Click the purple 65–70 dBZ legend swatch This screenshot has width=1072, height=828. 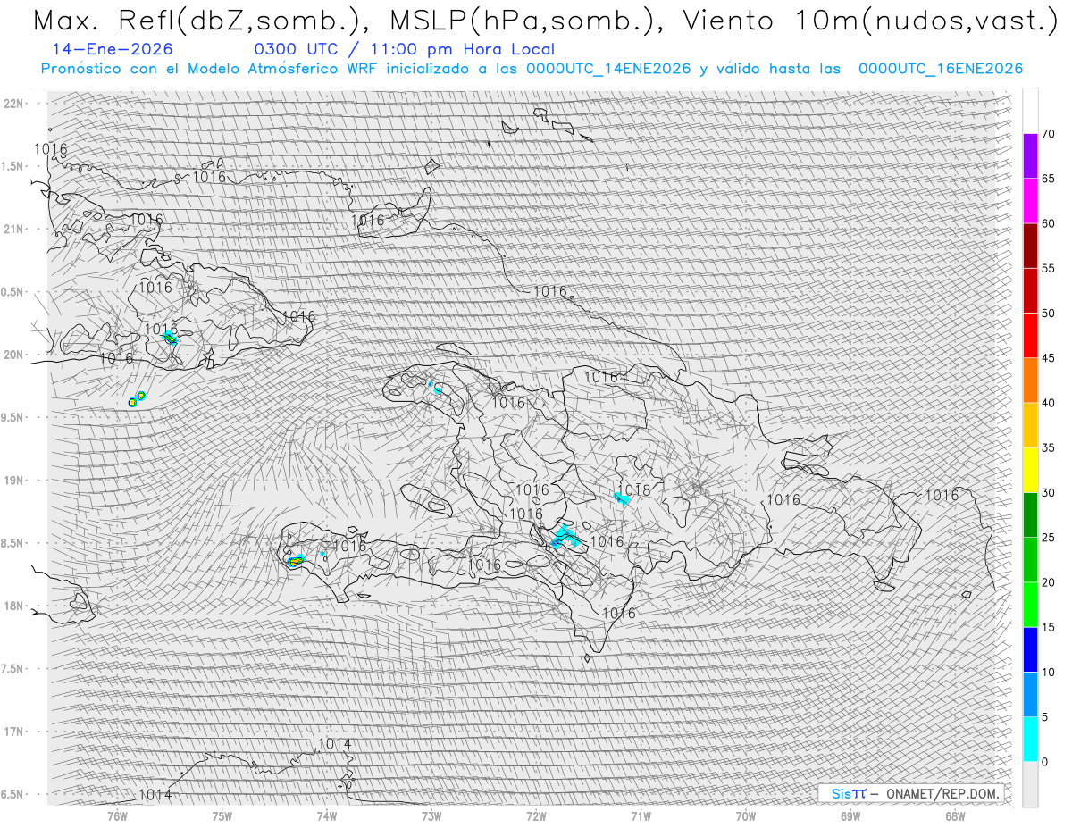1030,155
